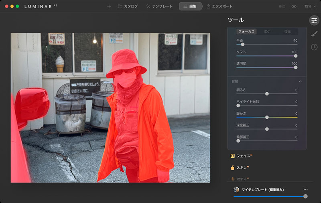Open the ボディ AI tool
The image size is (321, 203).
[240, 179]
